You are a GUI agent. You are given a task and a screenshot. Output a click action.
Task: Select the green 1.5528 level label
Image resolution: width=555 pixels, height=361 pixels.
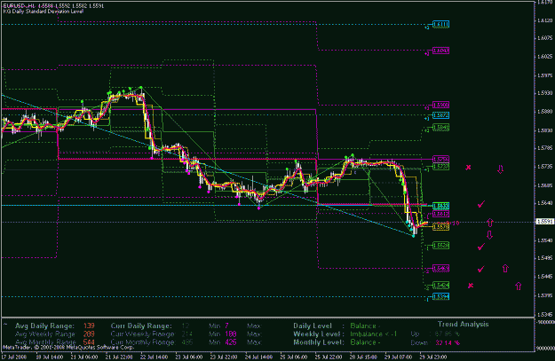tap(441, 246)
